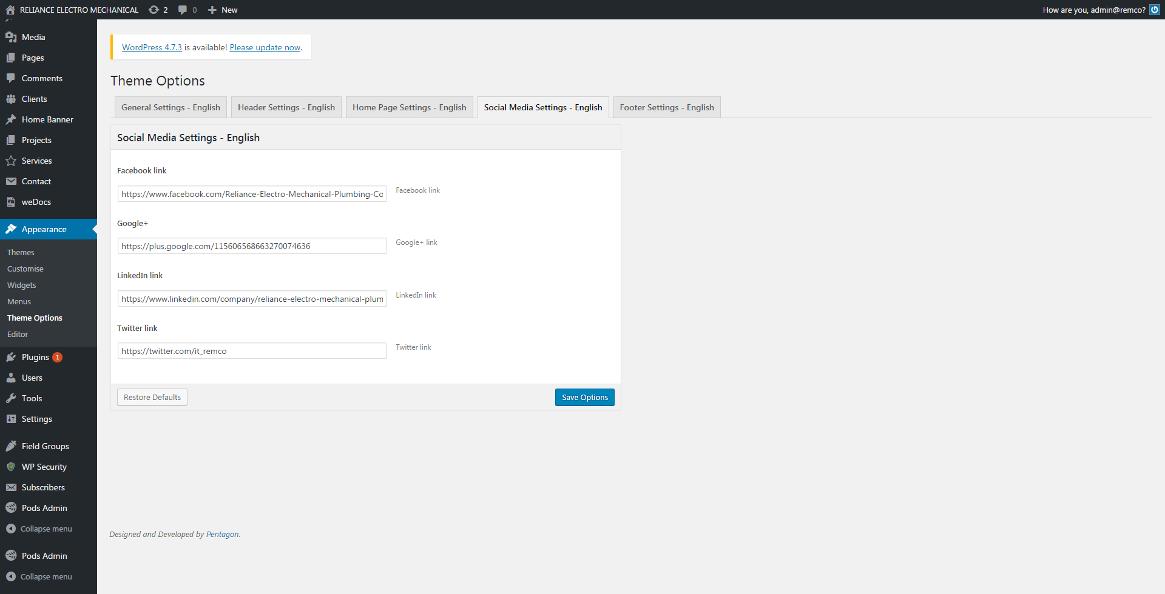Viewport: 1165px width, 594px height.
Task: Open the Pentagon developer link in footer
Action: (223, 535)
